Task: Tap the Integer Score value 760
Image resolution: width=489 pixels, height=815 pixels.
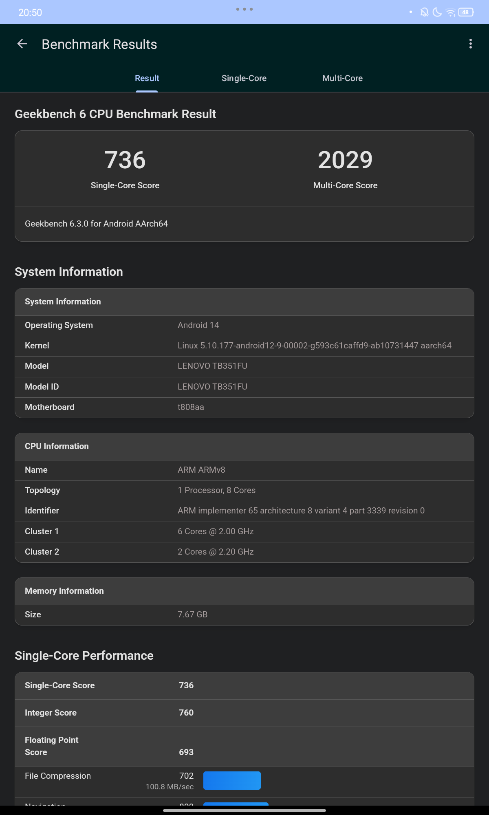Action: (186, 713)
